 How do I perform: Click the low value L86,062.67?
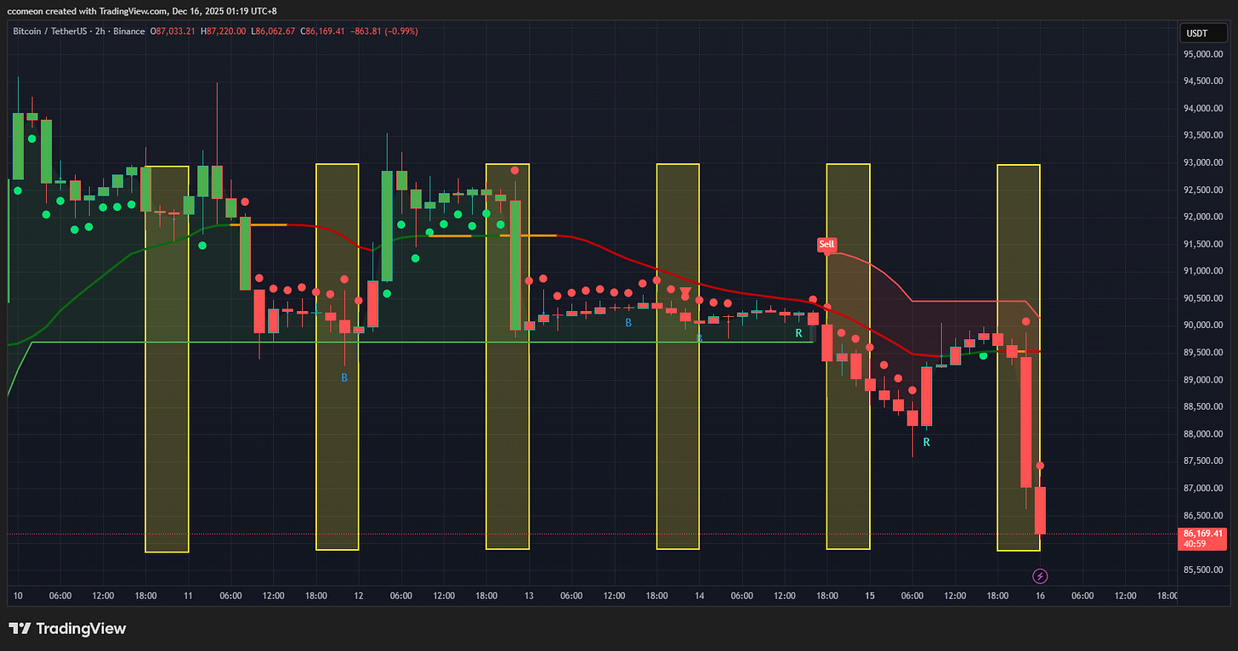273,31
